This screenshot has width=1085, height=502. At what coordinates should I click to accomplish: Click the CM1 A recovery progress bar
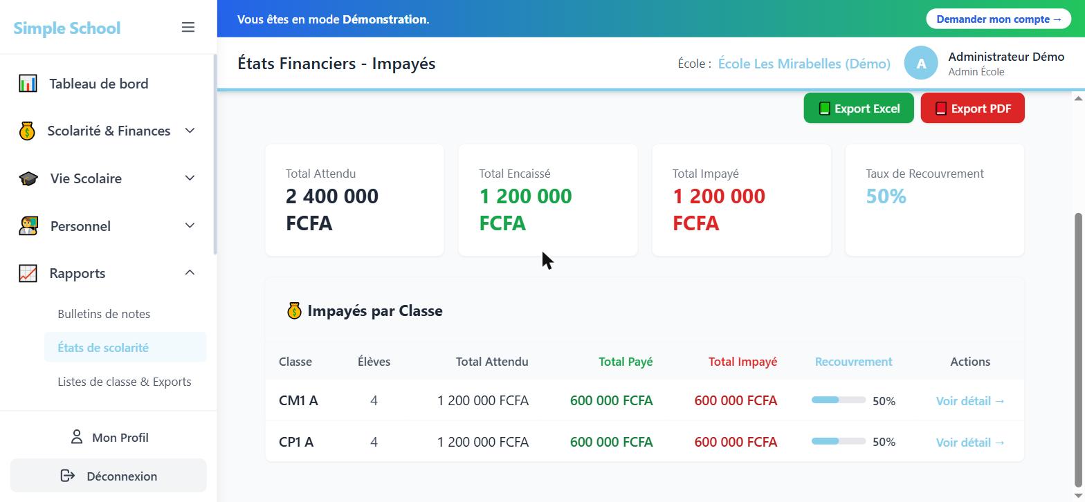(839, 400)
